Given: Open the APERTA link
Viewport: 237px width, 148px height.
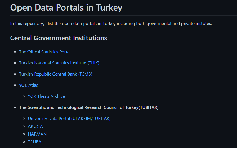Looking at the screenshot, I should [x=35, y=126].
